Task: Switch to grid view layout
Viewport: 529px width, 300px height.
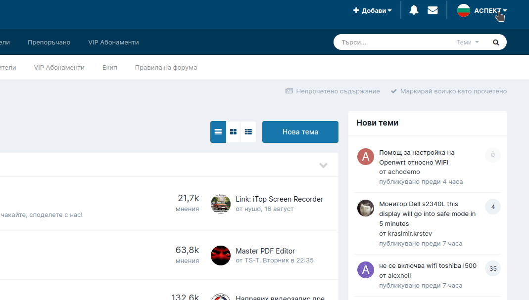Action: [x=233, y=132]
